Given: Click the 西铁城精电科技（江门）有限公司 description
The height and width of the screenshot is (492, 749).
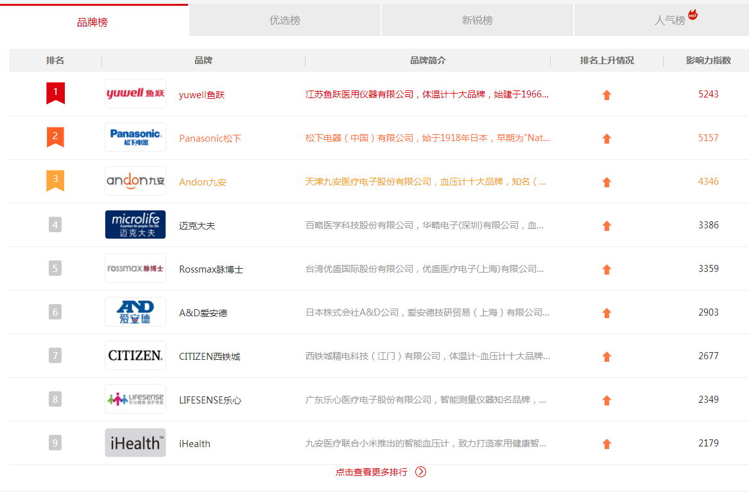Looking at the screenshot, I should [x=427, y=356].
